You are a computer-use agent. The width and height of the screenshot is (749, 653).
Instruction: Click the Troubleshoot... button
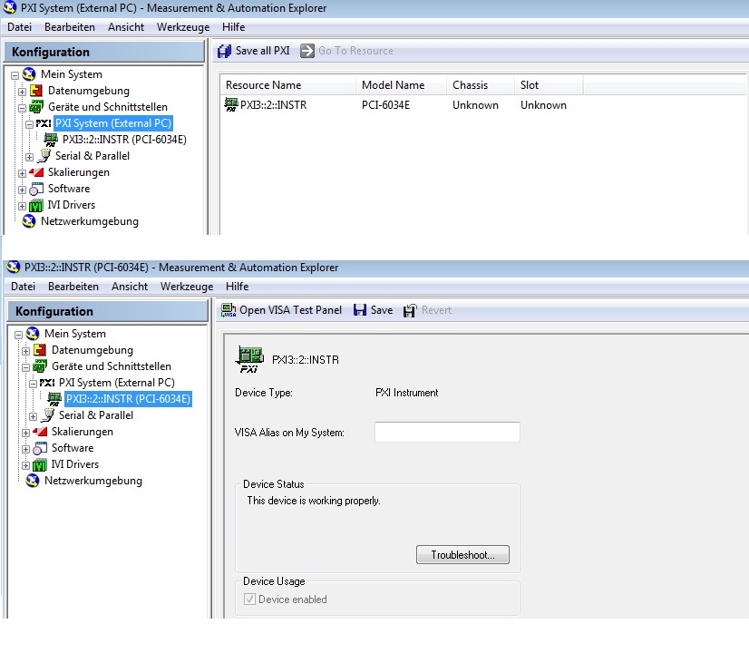462,554
